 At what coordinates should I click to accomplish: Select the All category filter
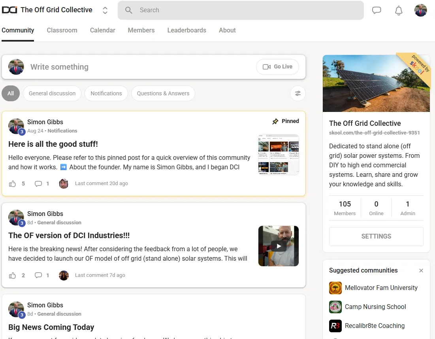click(x=11, y=93)
